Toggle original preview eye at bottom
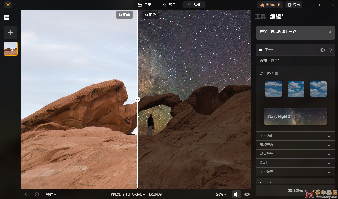The image size is (338, 199). [x=247, y=194]
